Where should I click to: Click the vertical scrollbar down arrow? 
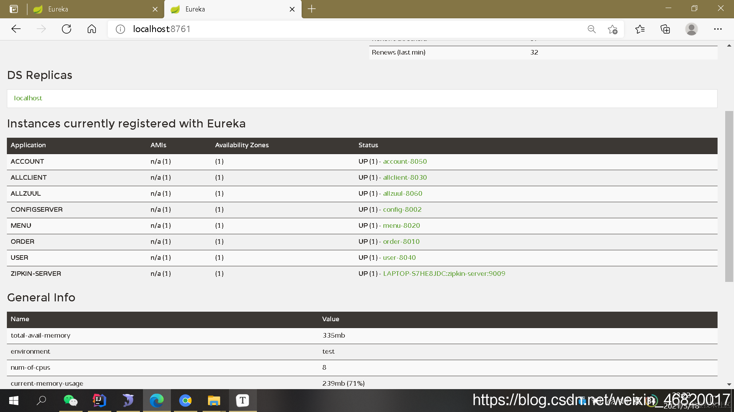coord(729,384)
